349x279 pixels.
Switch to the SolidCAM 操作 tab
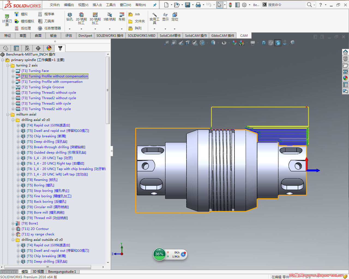[196, 35]
